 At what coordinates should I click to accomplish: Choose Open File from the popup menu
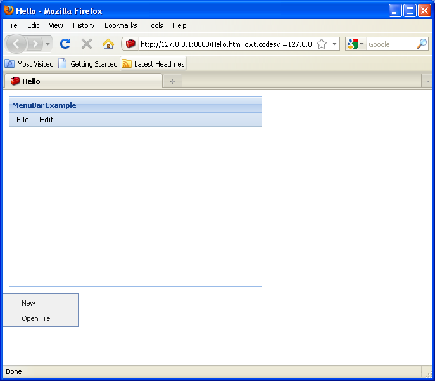(x=41, y=318)
